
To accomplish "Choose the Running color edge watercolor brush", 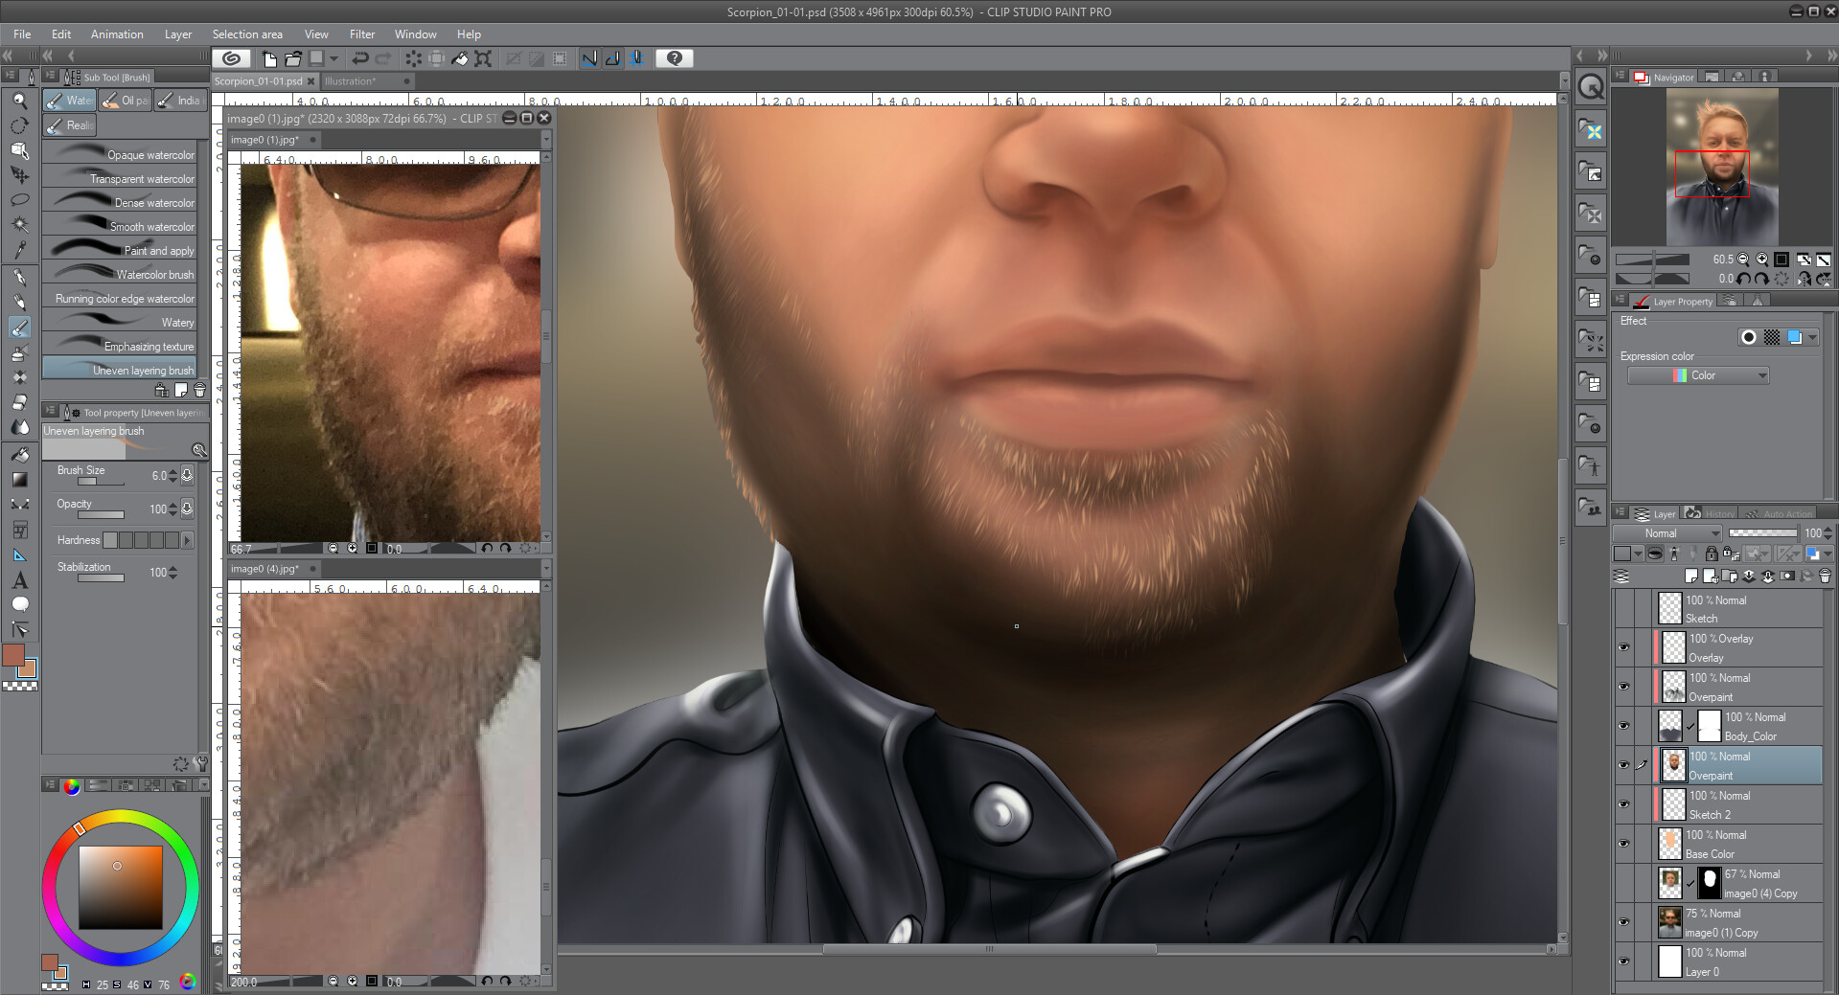I will (120, 298).
